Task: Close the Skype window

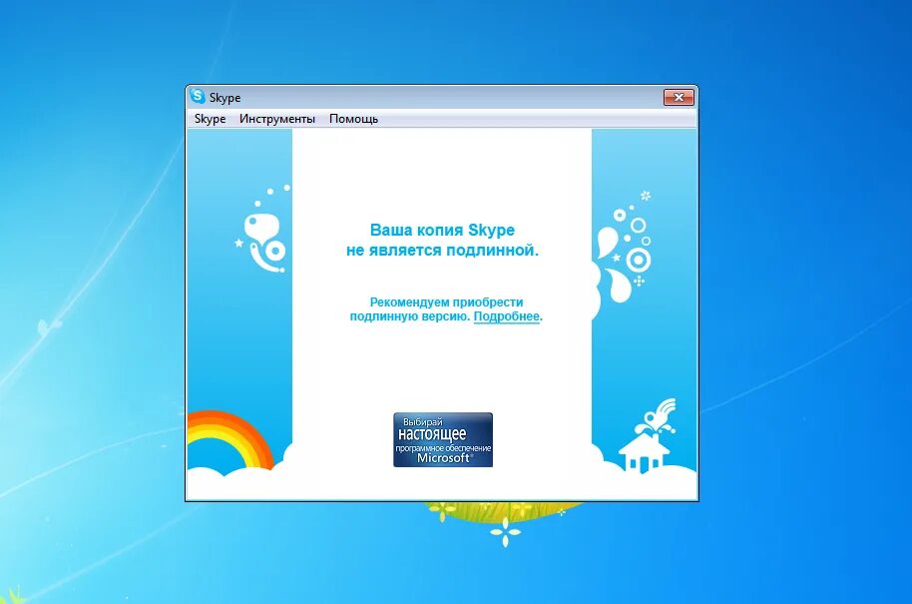Action: tap(679, 97)
